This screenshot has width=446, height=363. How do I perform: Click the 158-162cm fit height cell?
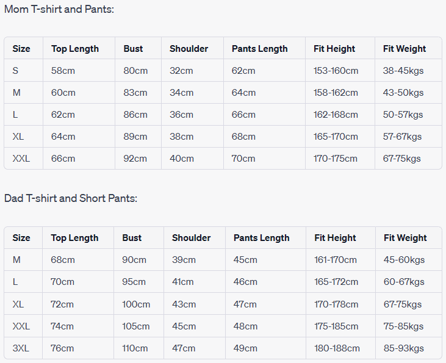[x=336, y=93]
